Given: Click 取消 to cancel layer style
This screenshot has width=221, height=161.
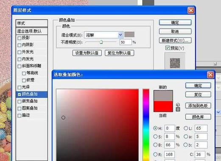Looking at the screenshot, I should 175,31.
